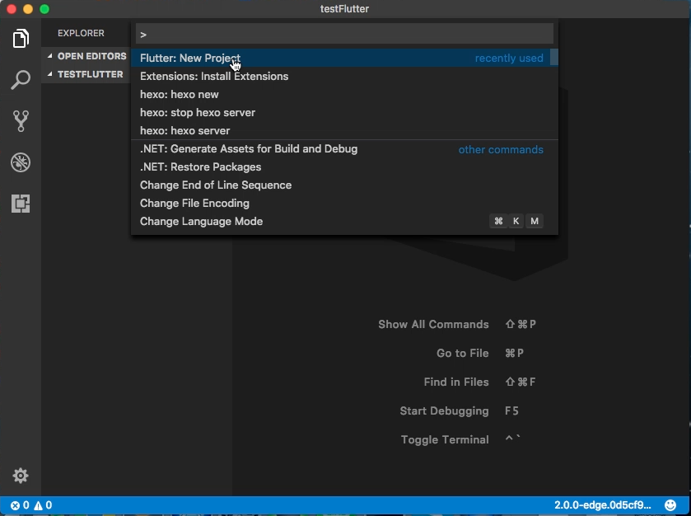Close the testFlutter window
Viewport: 691px width, 516px height.
click(12, 9)
